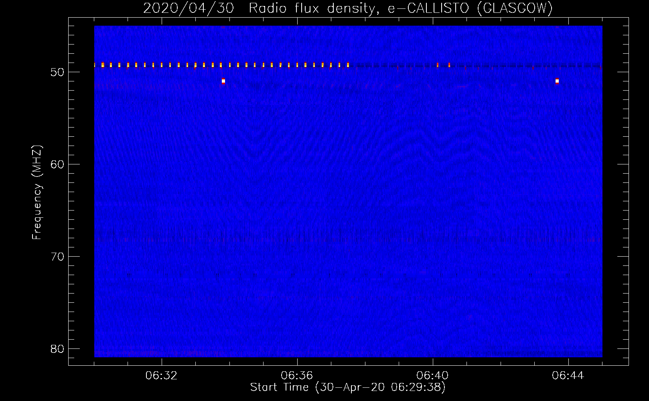Image resolution: width=649 pixels, height=401 pixels.
Task: Click the white burst marker near 06:34
Action: click(x=223, y=81)
